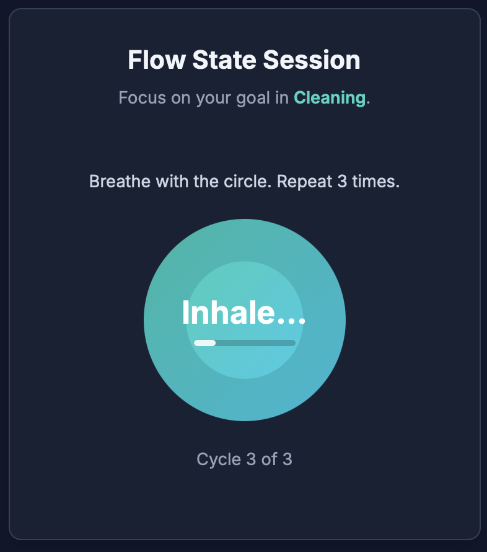
Task: Click the "Cycle 3 of 3" counter
Action: pyautogui.click(x=244, y=460)
